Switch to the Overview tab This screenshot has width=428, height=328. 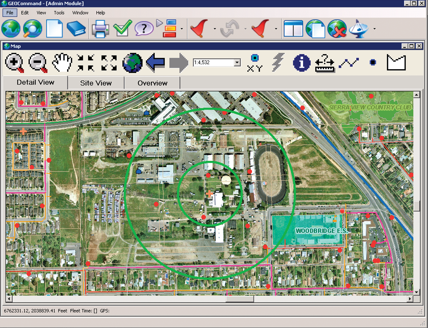point(152,83)
